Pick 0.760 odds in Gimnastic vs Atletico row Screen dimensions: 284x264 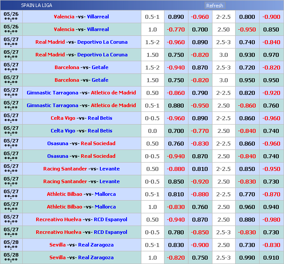tap(271, 105)
